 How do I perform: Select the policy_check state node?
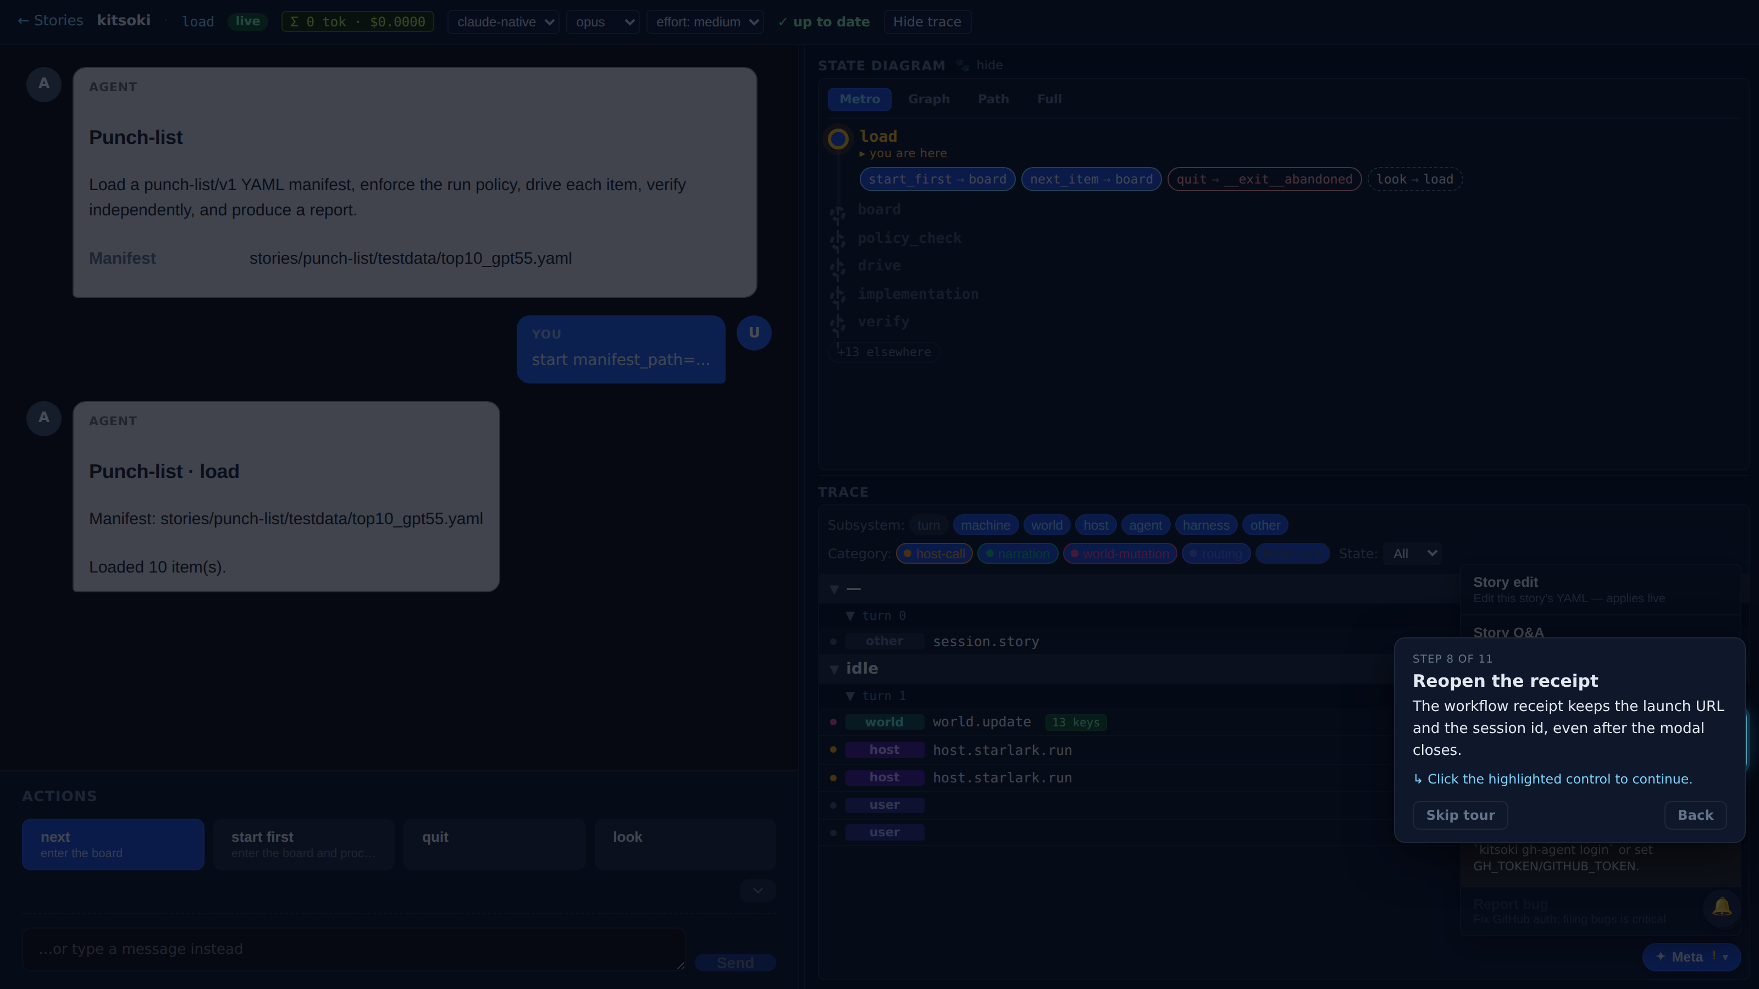tap(909, 238)
